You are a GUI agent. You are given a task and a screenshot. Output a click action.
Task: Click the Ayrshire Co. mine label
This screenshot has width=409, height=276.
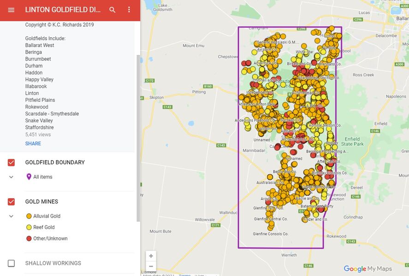coord(267,49)
